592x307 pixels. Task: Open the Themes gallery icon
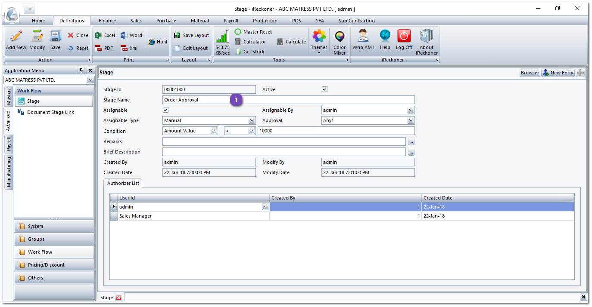(x=319, y=37)
